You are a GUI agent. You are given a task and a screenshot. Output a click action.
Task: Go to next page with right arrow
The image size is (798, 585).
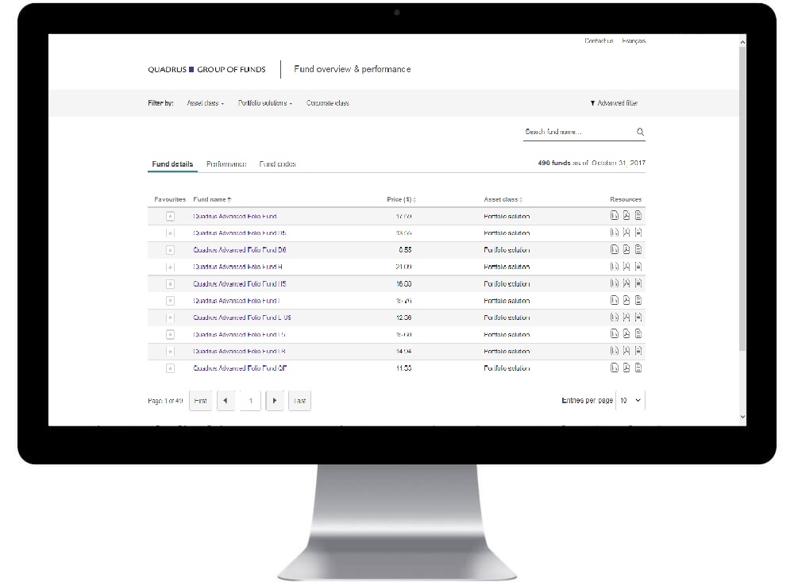[275, 401]
